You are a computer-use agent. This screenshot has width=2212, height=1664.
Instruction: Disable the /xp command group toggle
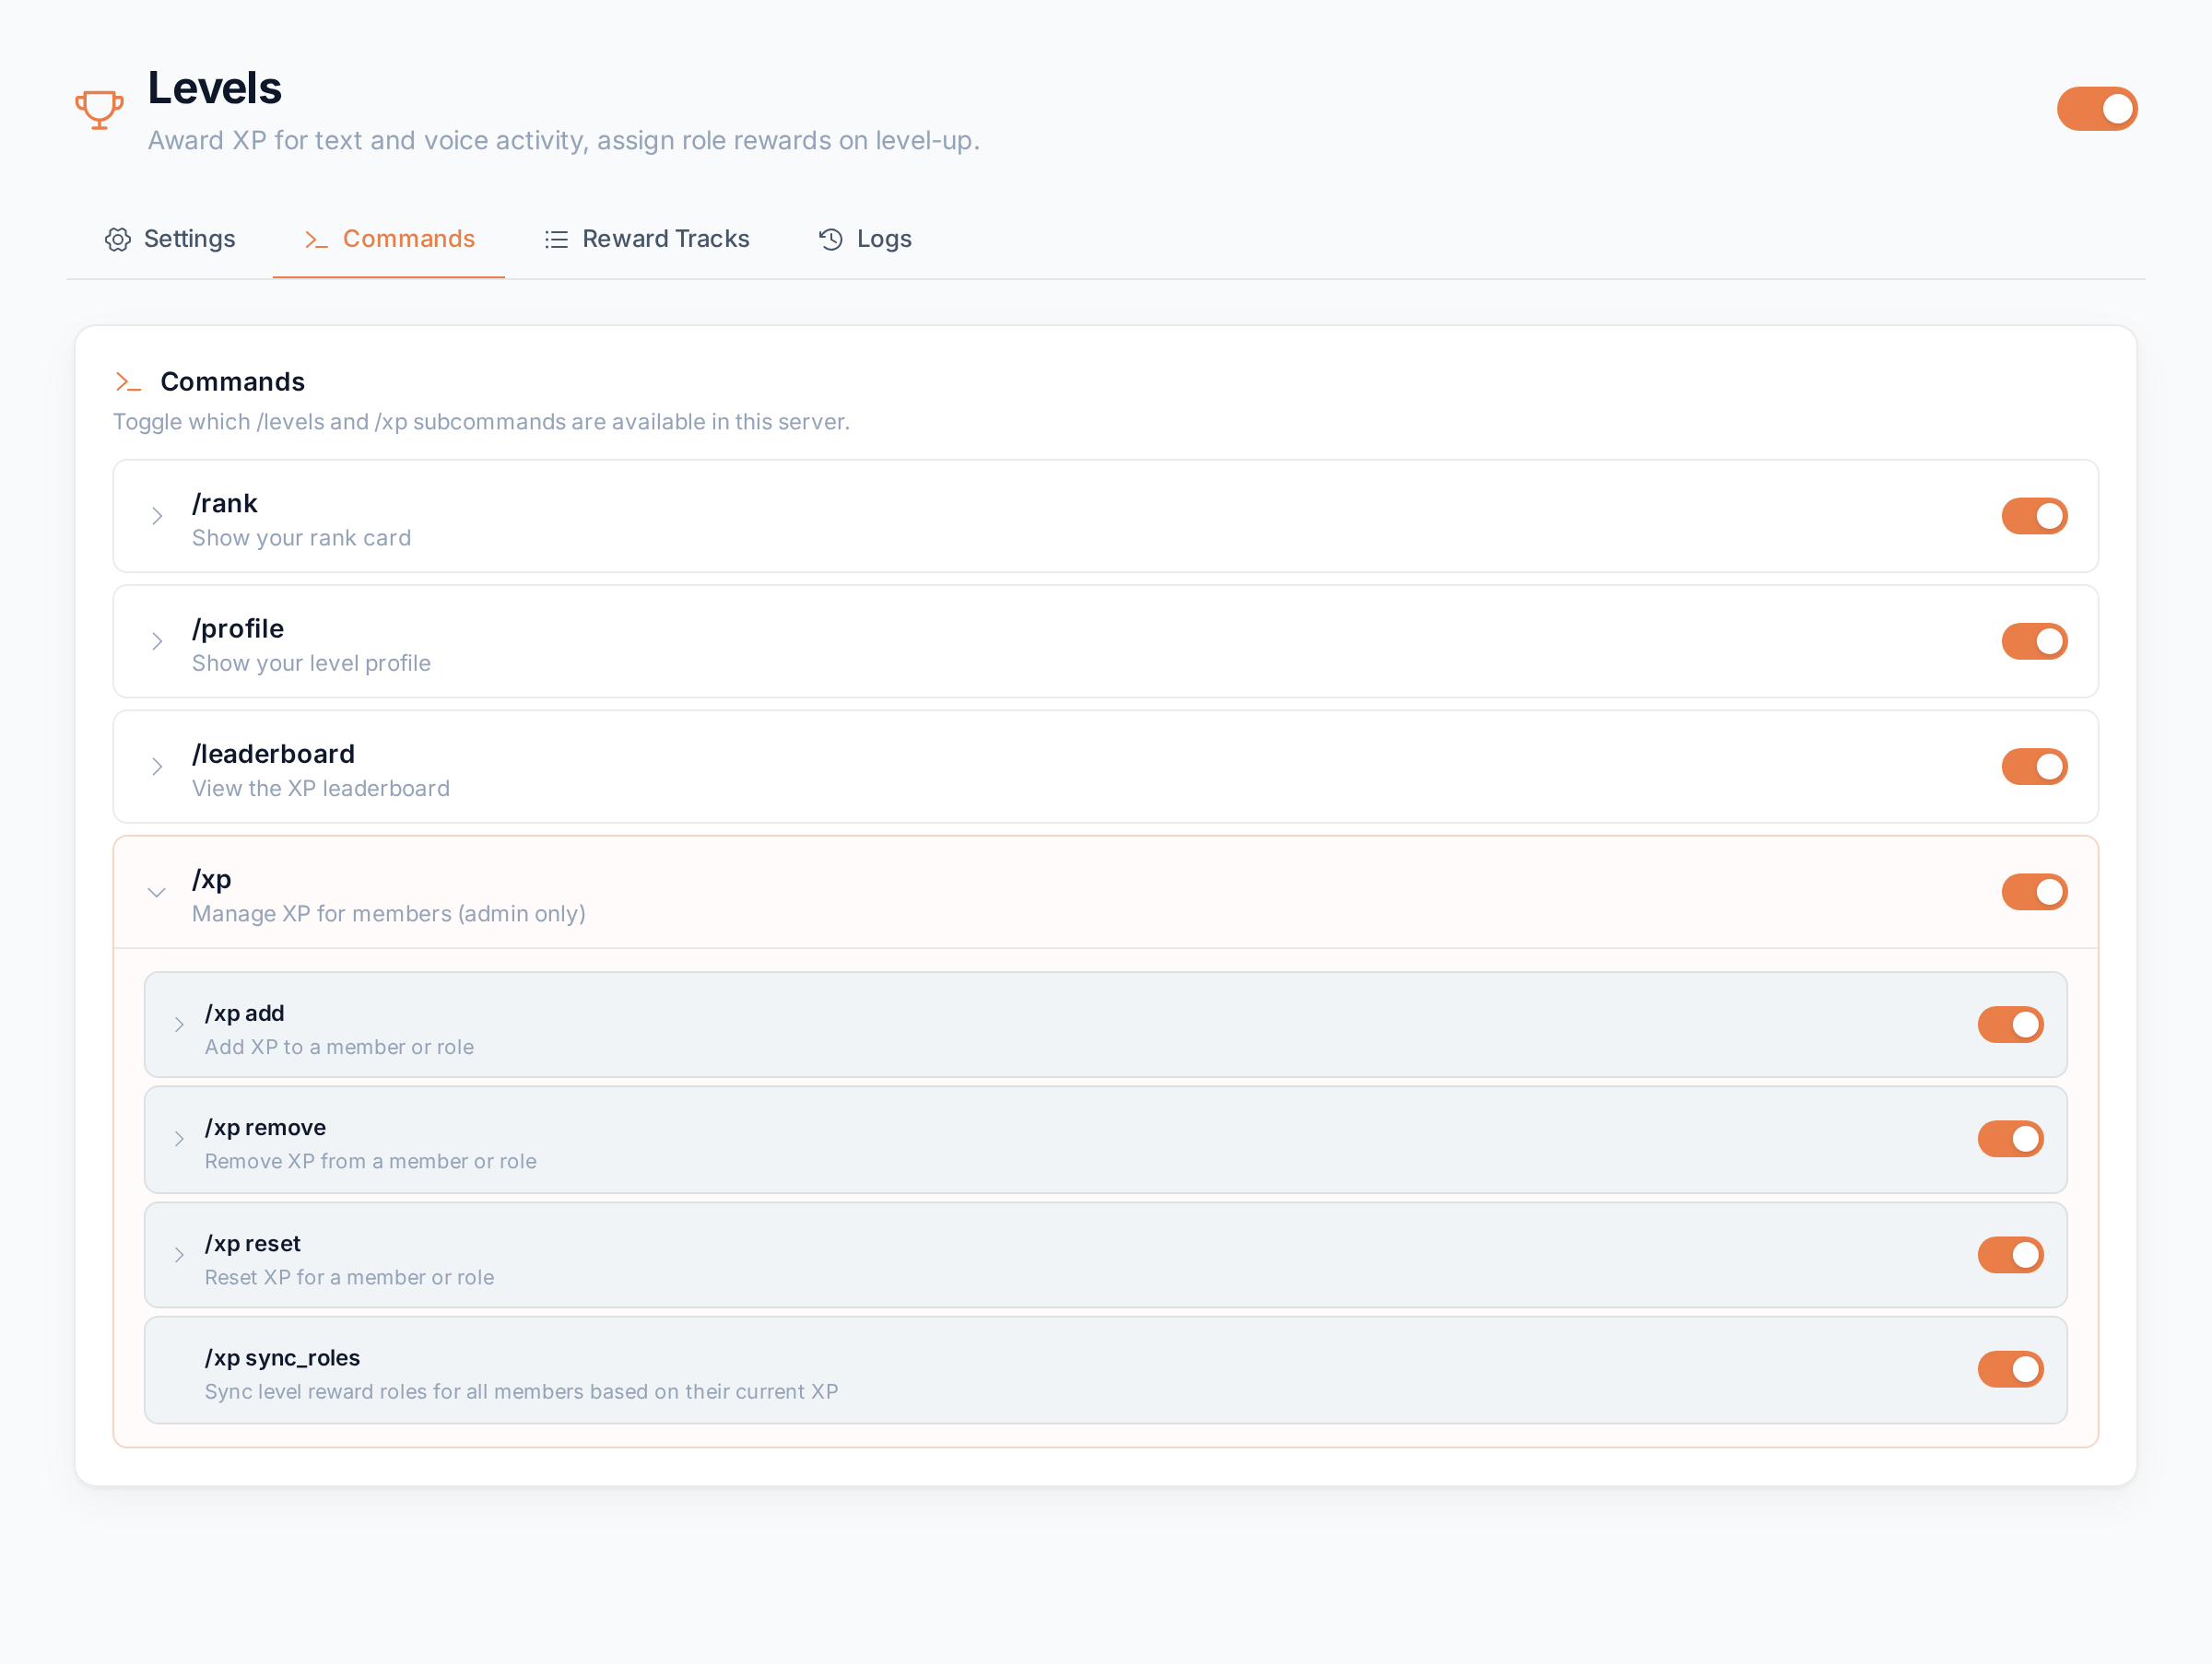click(2034, 892)
